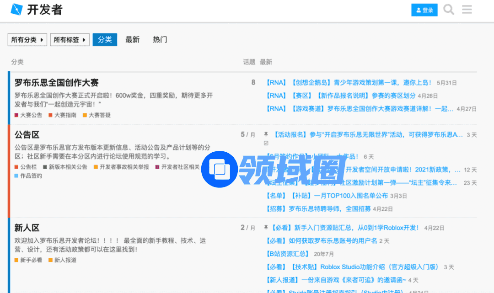Open the hamburger menu icon
Screen dimensions: 494x293
[467, 10]
